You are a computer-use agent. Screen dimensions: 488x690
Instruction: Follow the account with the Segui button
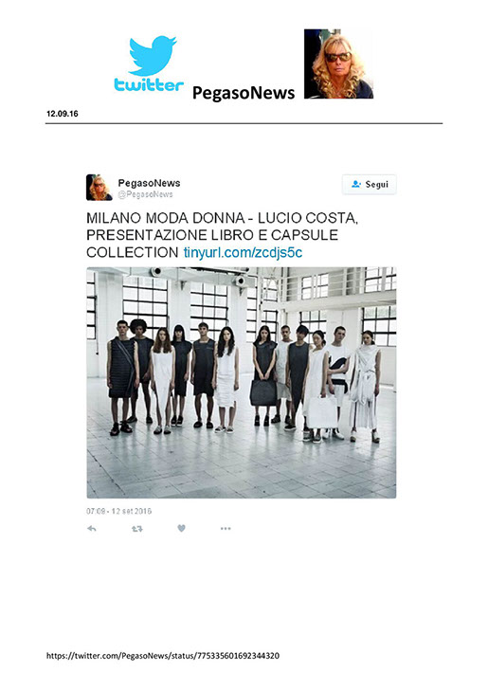click(370, 185)
